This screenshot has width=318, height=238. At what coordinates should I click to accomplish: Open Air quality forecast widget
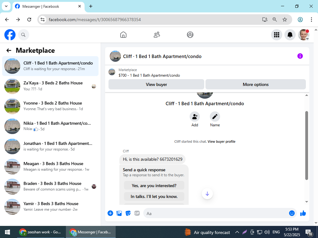[x=207, y=232]
